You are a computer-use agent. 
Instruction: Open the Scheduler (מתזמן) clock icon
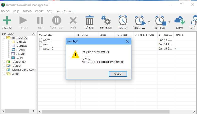[x=123, y=20]
